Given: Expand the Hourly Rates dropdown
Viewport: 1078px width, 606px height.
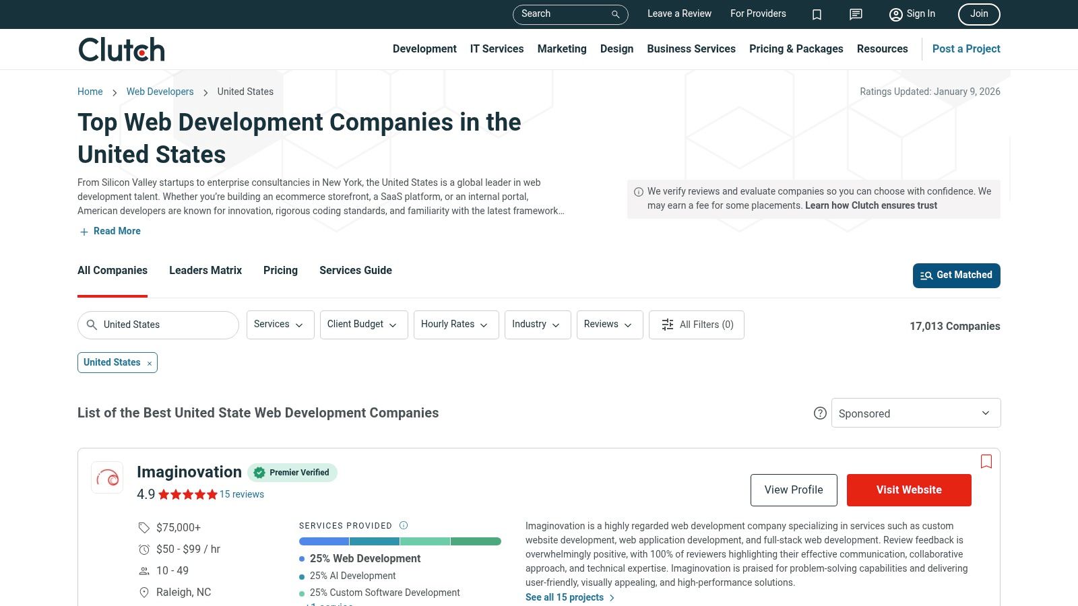Looking at the screenshot, I should 455,325.
